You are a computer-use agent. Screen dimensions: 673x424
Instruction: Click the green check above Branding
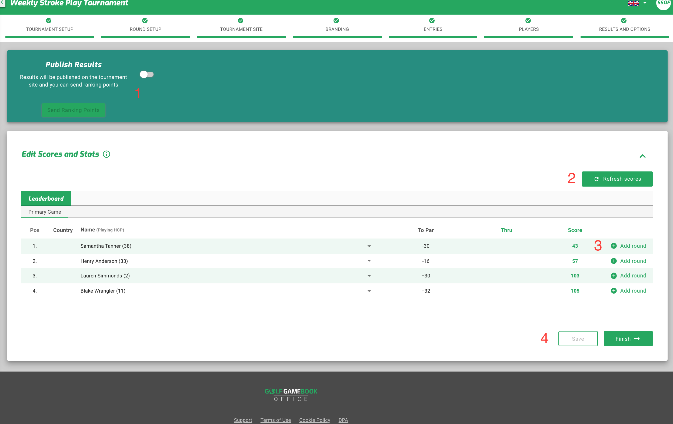336,21
